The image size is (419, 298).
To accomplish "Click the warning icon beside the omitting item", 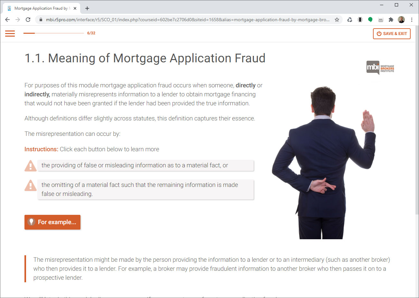I will coord(31,185).
